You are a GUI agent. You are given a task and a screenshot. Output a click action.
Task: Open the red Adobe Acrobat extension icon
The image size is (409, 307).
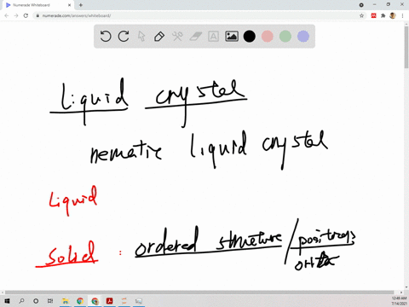(374, 15)
